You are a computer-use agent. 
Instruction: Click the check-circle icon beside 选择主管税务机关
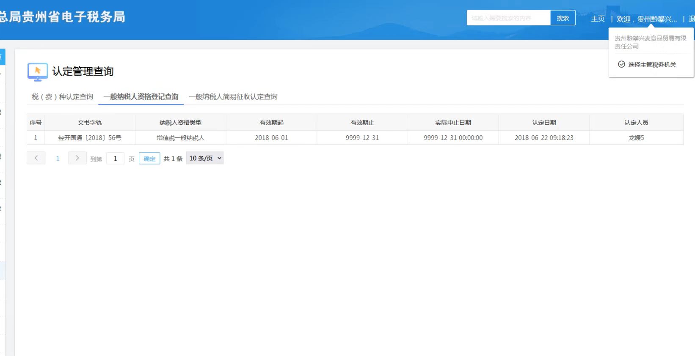click(x=621, y=64)
